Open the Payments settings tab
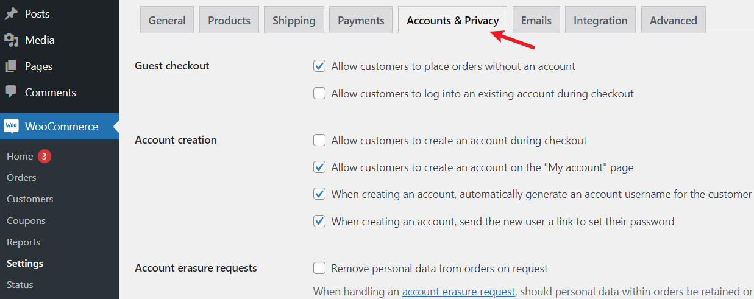 pos(361,20)
